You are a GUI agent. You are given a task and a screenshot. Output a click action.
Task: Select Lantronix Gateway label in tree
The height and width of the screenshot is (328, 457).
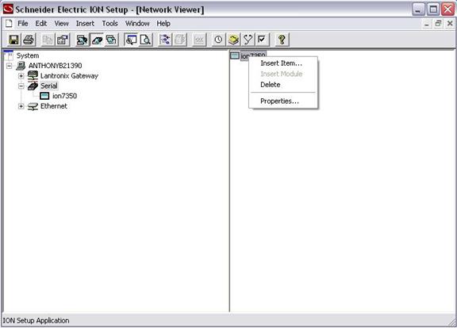[69, 76]
